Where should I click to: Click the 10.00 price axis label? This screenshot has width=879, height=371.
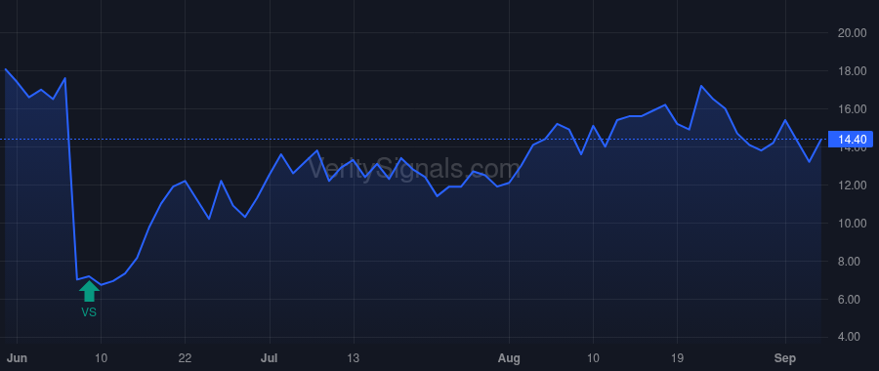click(852, 224)
